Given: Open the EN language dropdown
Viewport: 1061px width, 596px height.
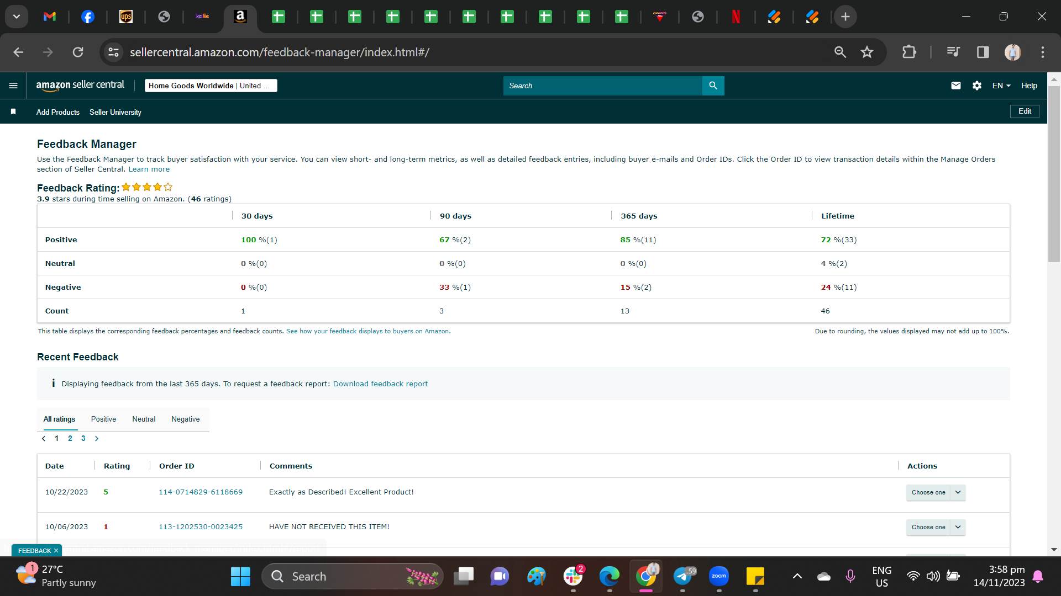Looking at the screenshot, I should pyautogui.click(x=1001, y=86).
